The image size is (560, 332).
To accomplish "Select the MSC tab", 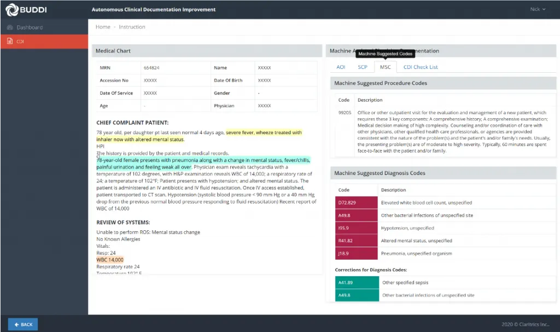I will click(386, 67).
